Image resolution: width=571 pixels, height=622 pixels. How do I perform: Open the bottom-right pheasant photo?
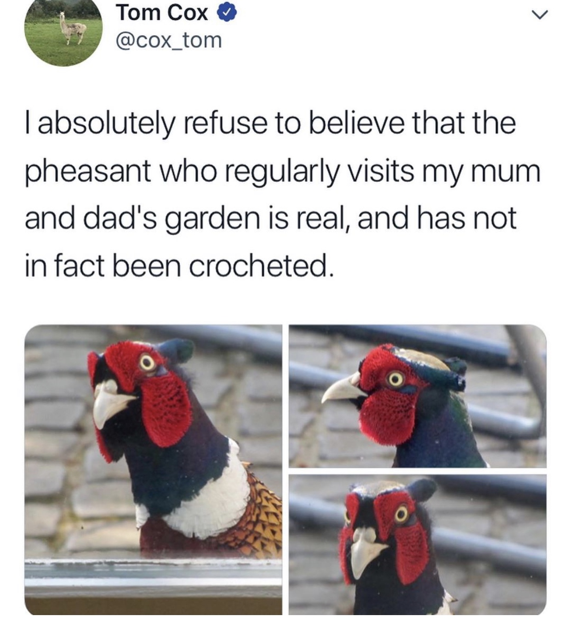417,545
